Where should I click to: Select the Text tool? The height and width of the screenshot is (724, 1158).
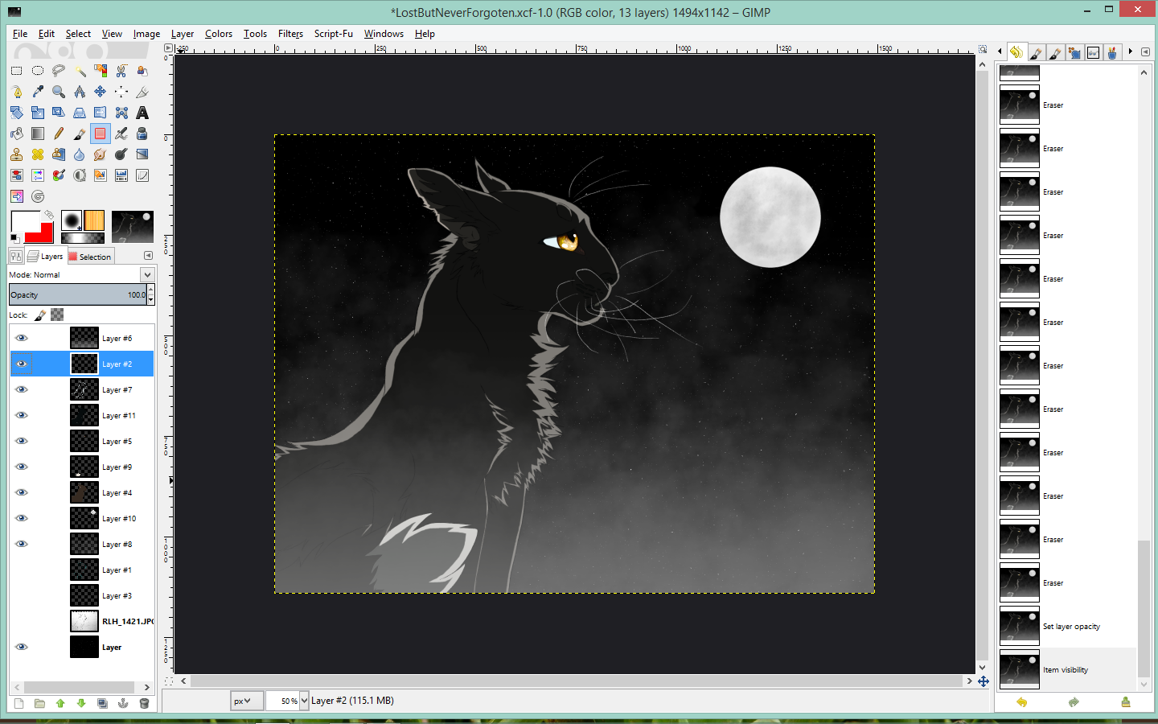142,113
